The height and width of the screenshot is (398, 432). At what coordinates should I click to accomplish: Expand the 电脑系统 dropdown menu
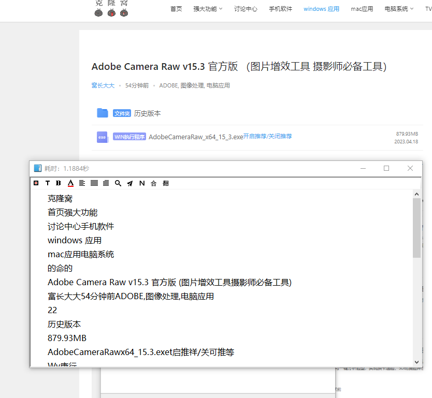[399, 9]
